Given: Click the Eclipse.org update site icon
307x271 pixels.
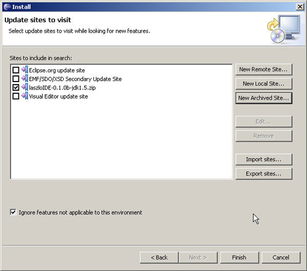Looking at the screenshot, I should [x=25, y=70].
